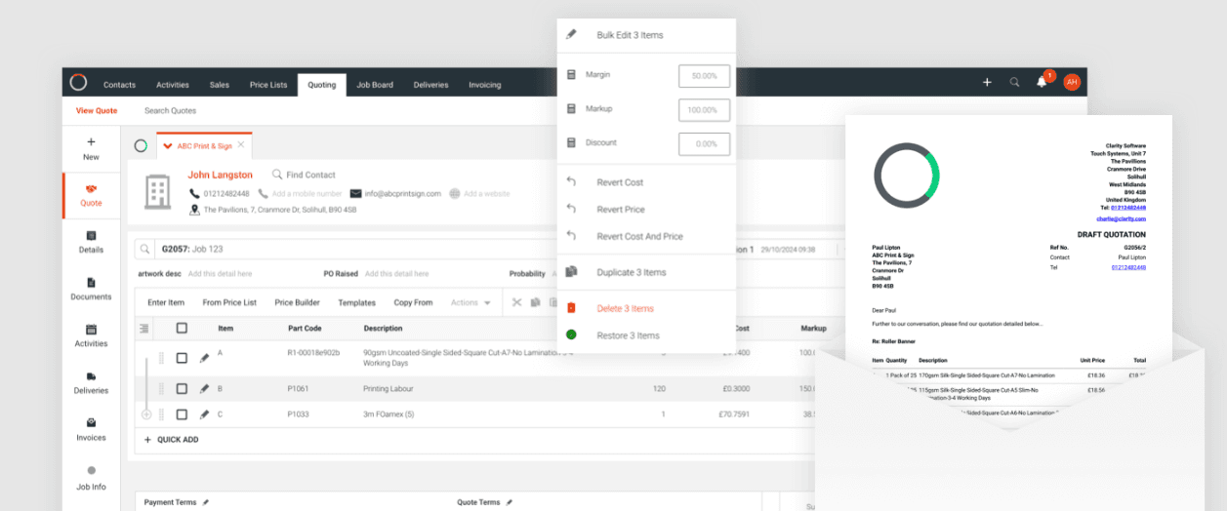Tick the select-all checkbox in header

tap(182, 328)
